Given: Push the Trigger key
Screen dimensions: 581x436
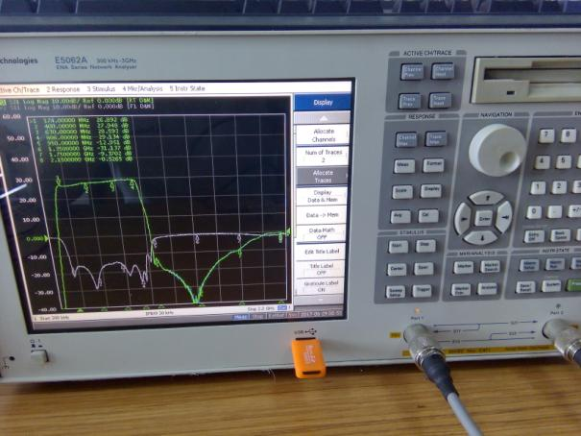Looking at the screenshot, I should tap(422, 290).
